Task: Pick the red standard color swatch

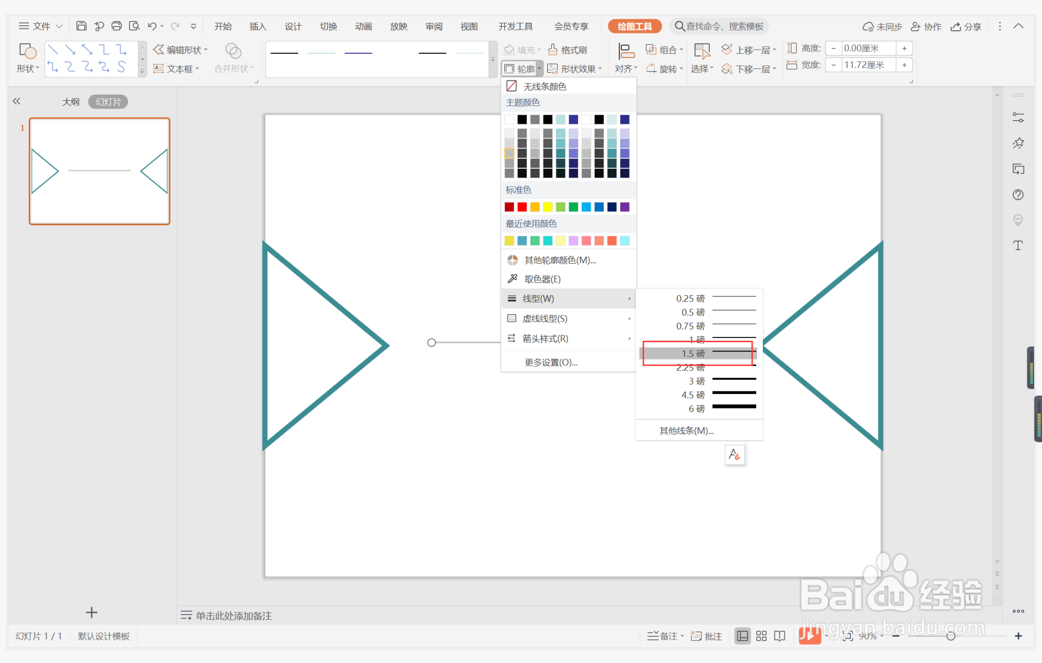Action: [522, 207]
